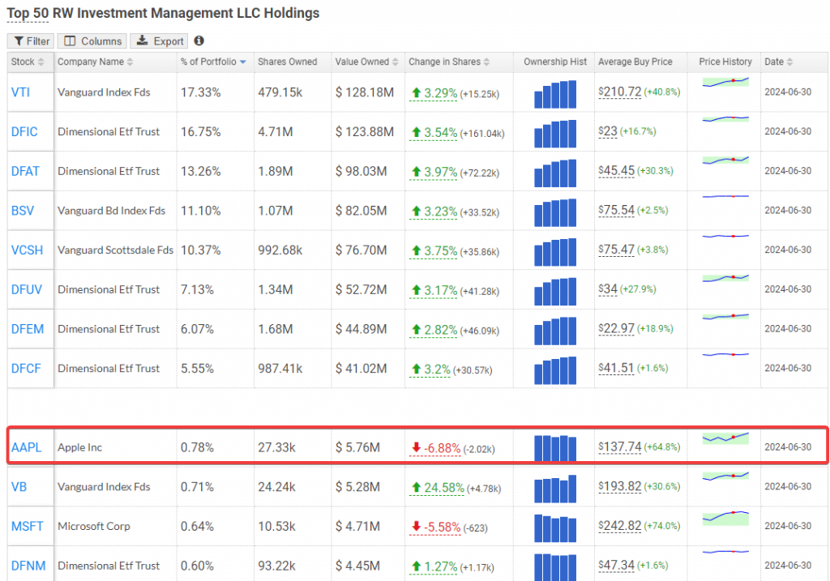The height and width of the screenshot is (581, 830).
Task: Click the Shares Owned column header
Action: coord(288,62)
